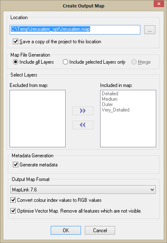The image size is (167, 243).
Task: Expand the MapLink 7.6 dropdown arrow
Action: point(152,190)
